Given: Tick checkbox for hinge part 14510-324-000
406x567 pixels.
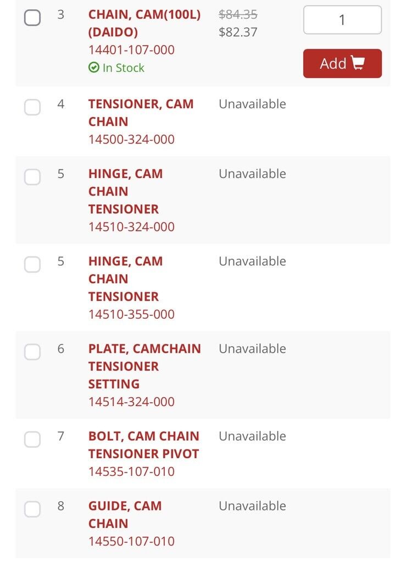Looking at the screenshot, I should tap(32, 177).
